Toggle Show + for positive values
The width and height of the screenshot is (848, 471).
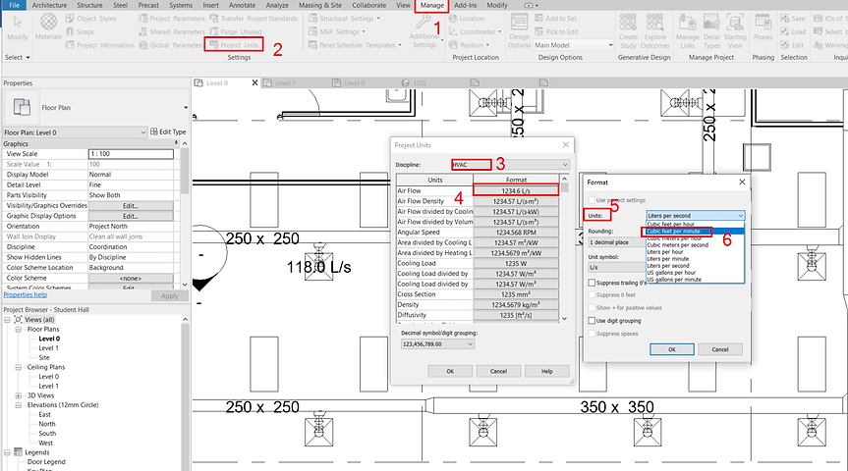coord(592,308)
